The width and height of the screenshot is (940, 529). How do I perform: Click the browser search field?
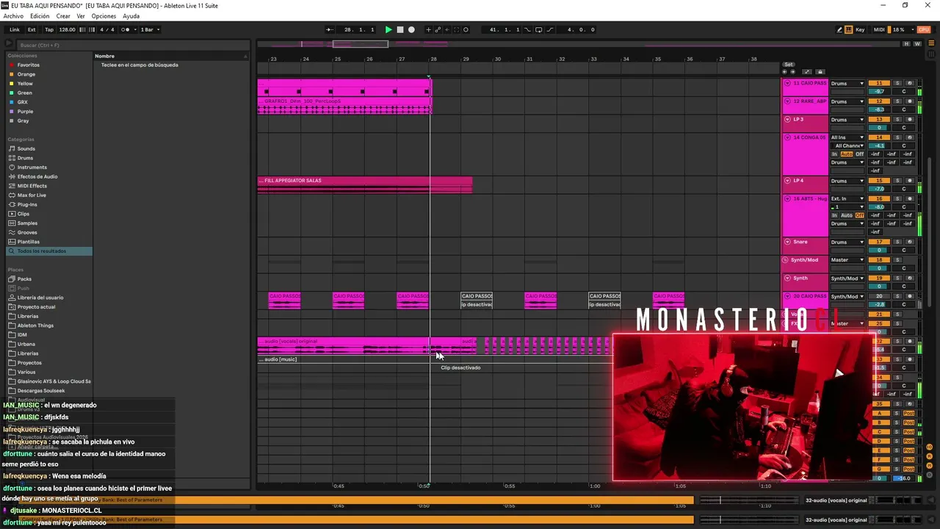click(132, 46)
